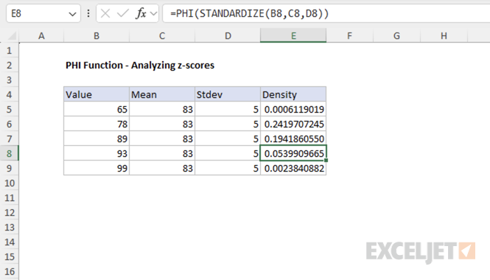The image size is (490, 280).
Task: Select row 5 header
Action: [x=9, y=109]
